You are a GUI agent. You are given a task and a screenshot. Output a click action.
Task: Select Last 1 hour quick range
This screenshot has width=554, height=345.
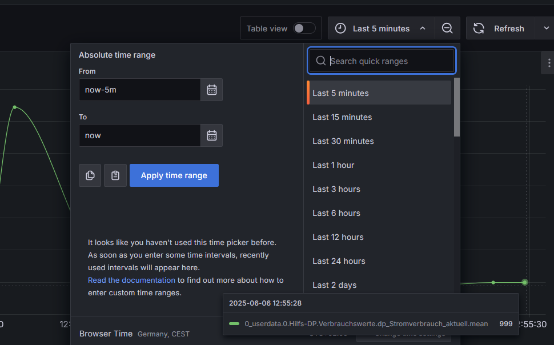tap(334, 165)
